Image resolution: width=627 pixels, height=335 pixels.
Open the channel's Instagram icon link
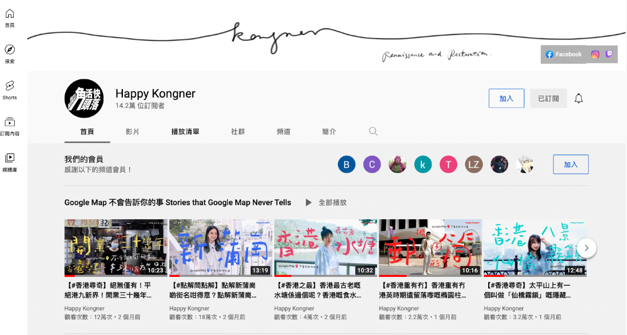pos(595,54)
